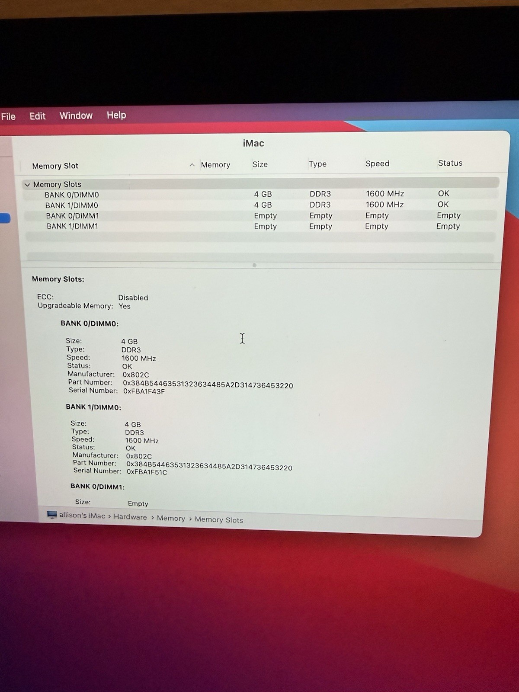Click the pane divider handle dot
This screenshot has height=692, width=519.
tap(254, 265)
